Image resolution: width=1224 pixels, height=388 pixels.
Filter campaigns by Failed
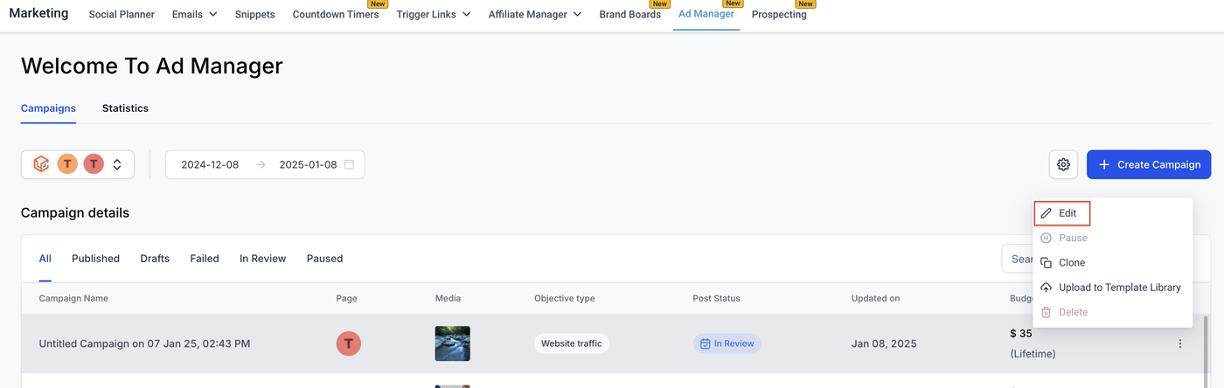coord(205,259)
